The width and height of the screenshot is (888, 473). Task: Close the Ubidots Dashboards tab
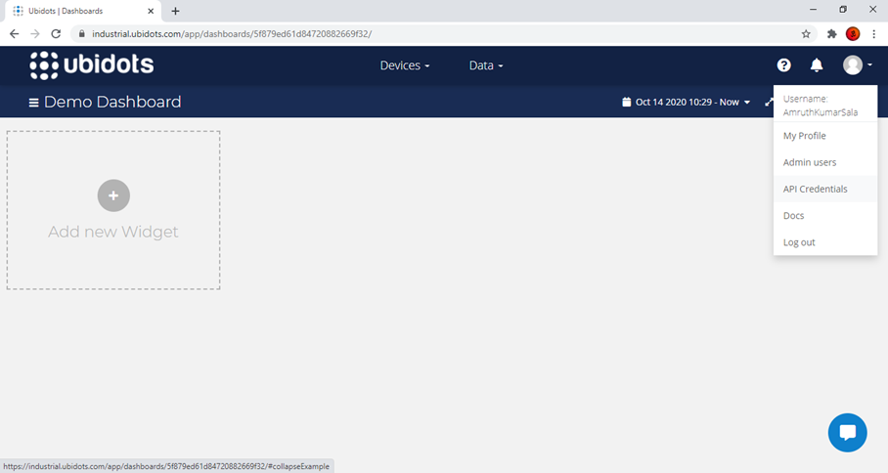[151, 11]
